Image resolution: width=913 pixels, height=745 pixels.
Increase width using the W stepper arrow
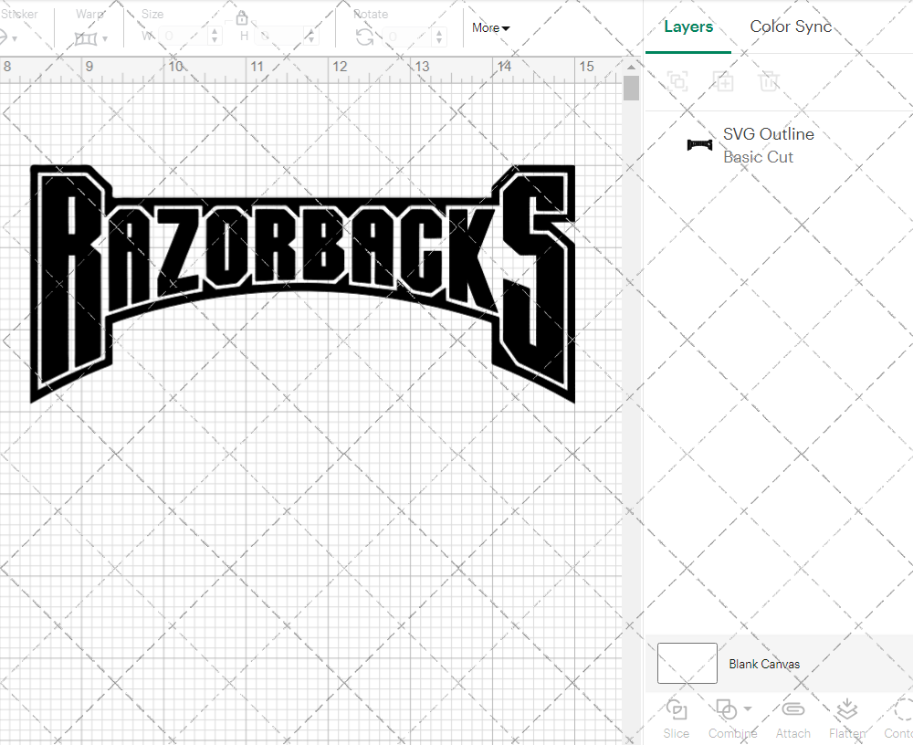click(215, 33)
